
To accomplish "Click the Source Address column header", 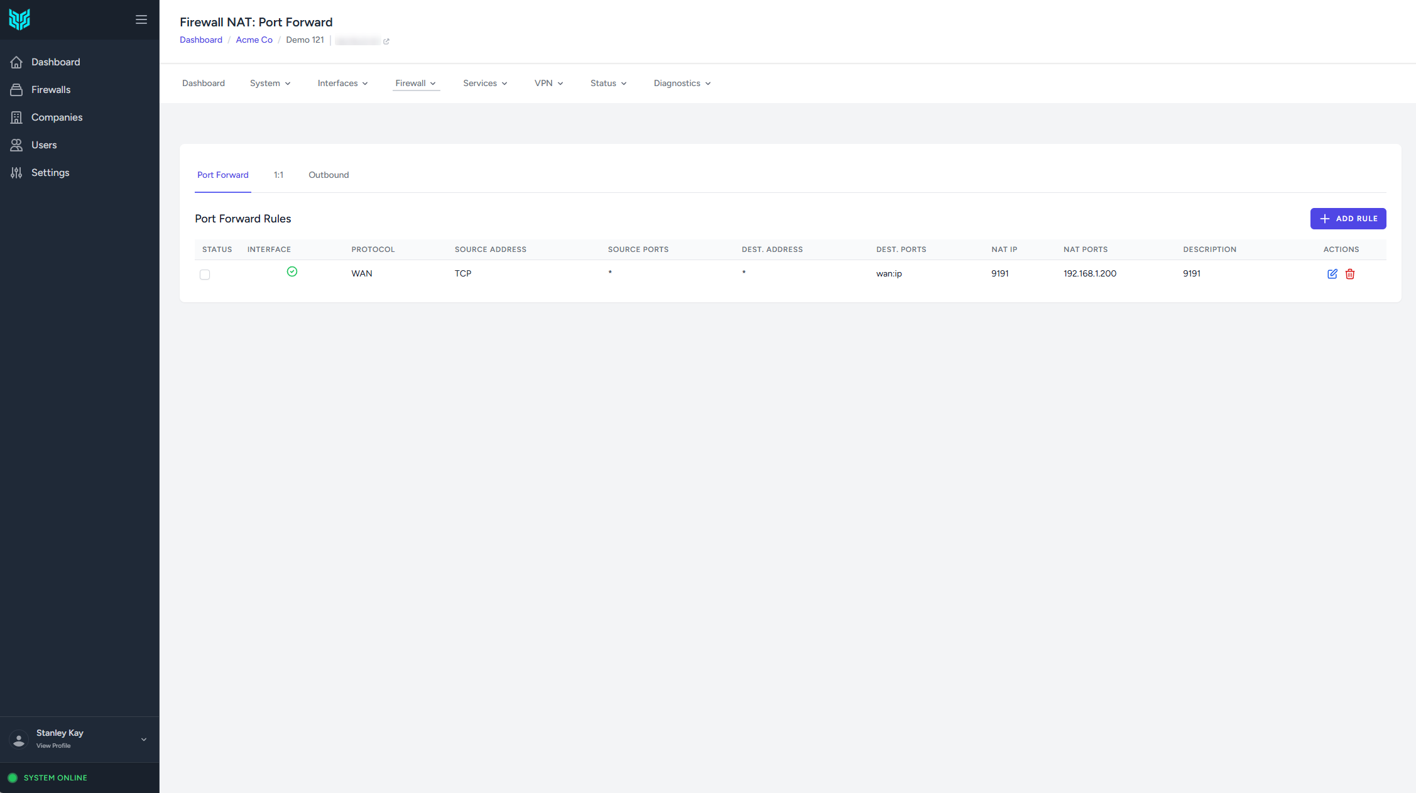I will click(x=491, y=249).
